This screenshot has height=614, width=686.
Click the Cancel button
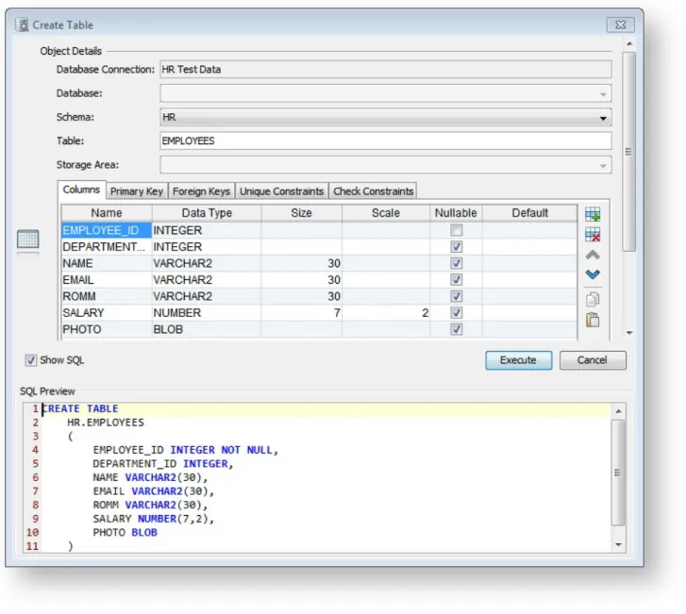pos(593,360)
